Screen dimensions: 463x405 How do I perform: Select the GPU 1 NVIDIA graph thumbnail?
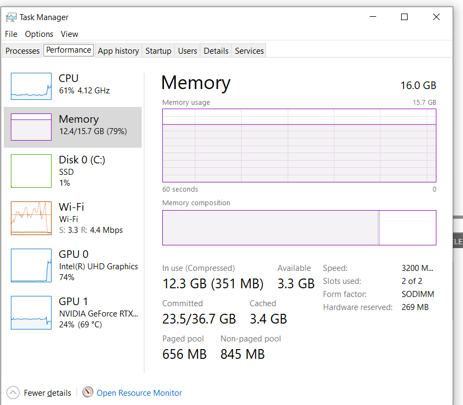click(x=31, y=313)
